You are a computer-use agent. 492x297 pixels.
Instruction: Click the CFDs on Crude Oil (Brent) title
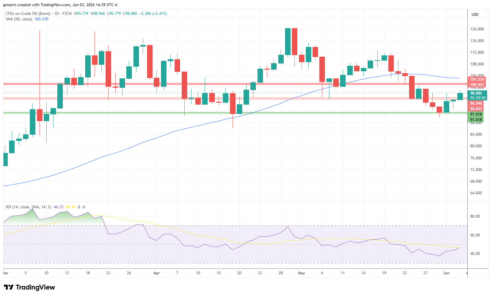click(x=28, y=14)
